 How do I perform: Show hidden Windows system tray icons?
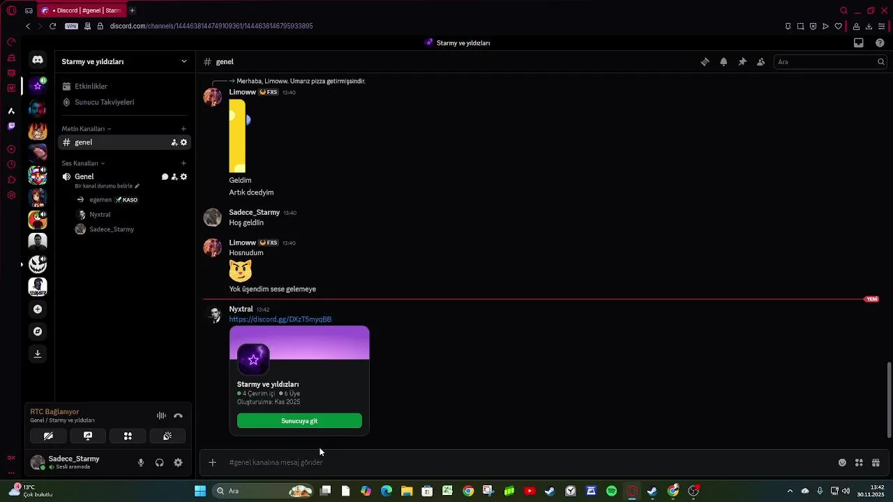[x=790, y=491]
